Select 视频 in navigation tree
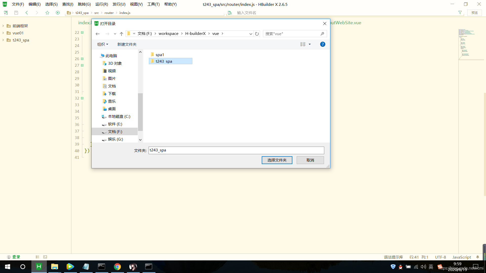 pos(112,71)
